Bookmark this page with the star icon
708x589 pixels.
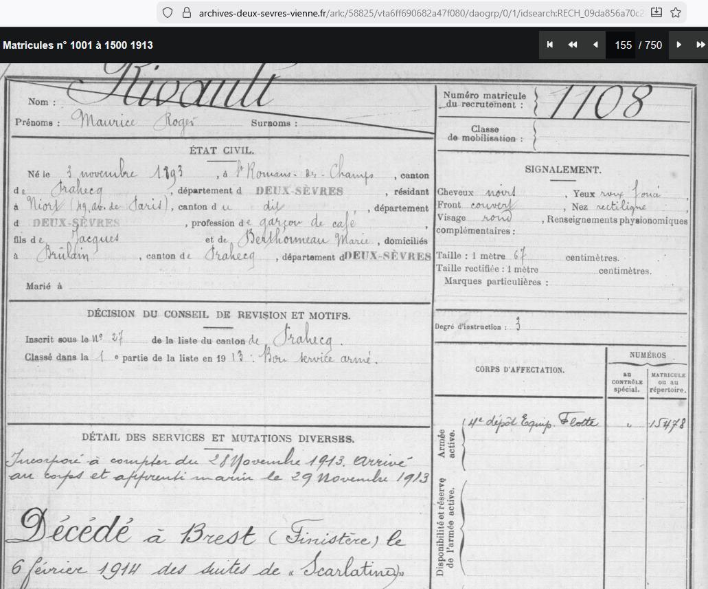pos(676,12)
